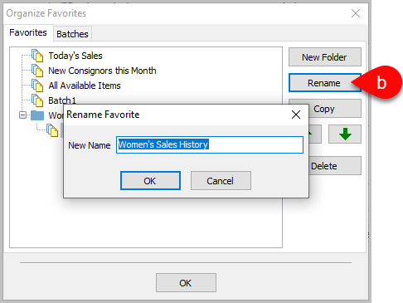Click the New Folder button
The height and width of the screenshot is (303, 403).
pos(325,57)
